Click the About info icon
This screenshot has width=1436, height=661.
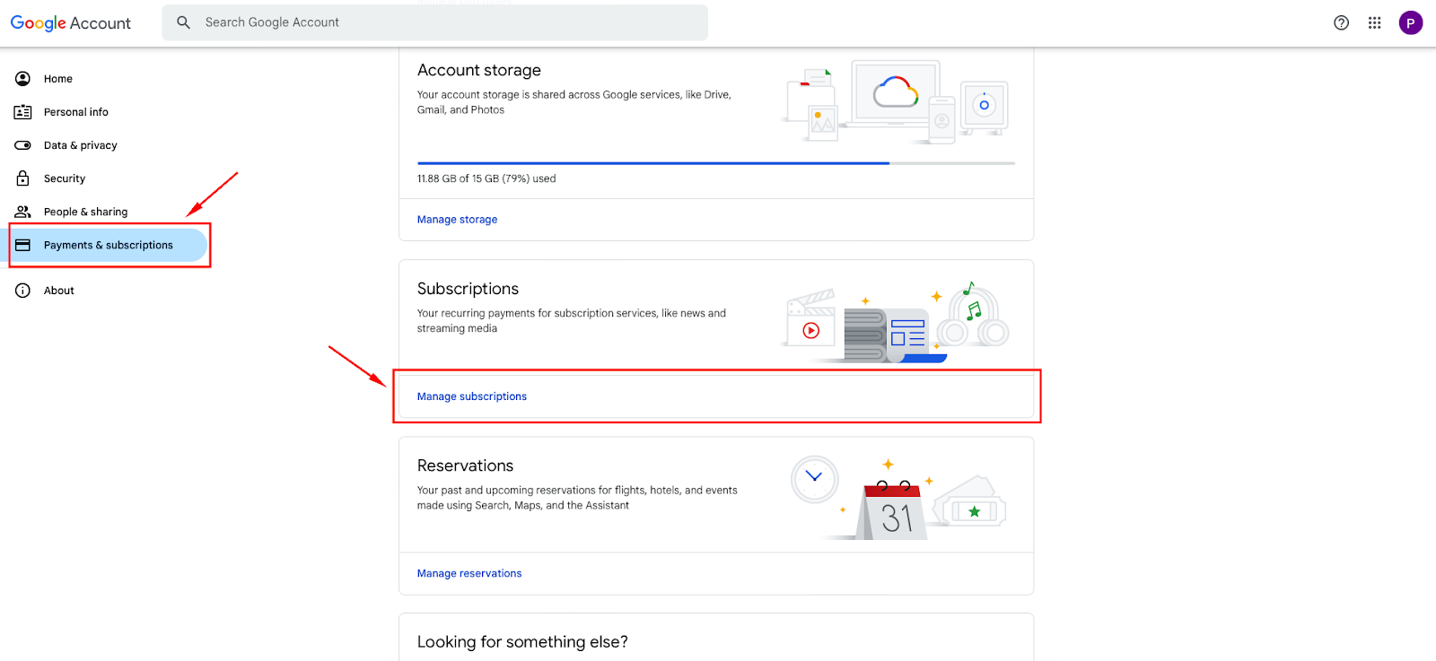pyautogui.click(x=23, y=291)
